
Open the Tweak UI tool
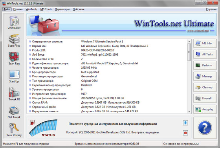14,94
